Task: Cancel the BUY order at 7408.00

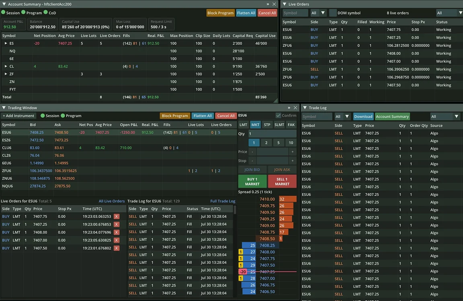Action: click(x=116, y=232)
